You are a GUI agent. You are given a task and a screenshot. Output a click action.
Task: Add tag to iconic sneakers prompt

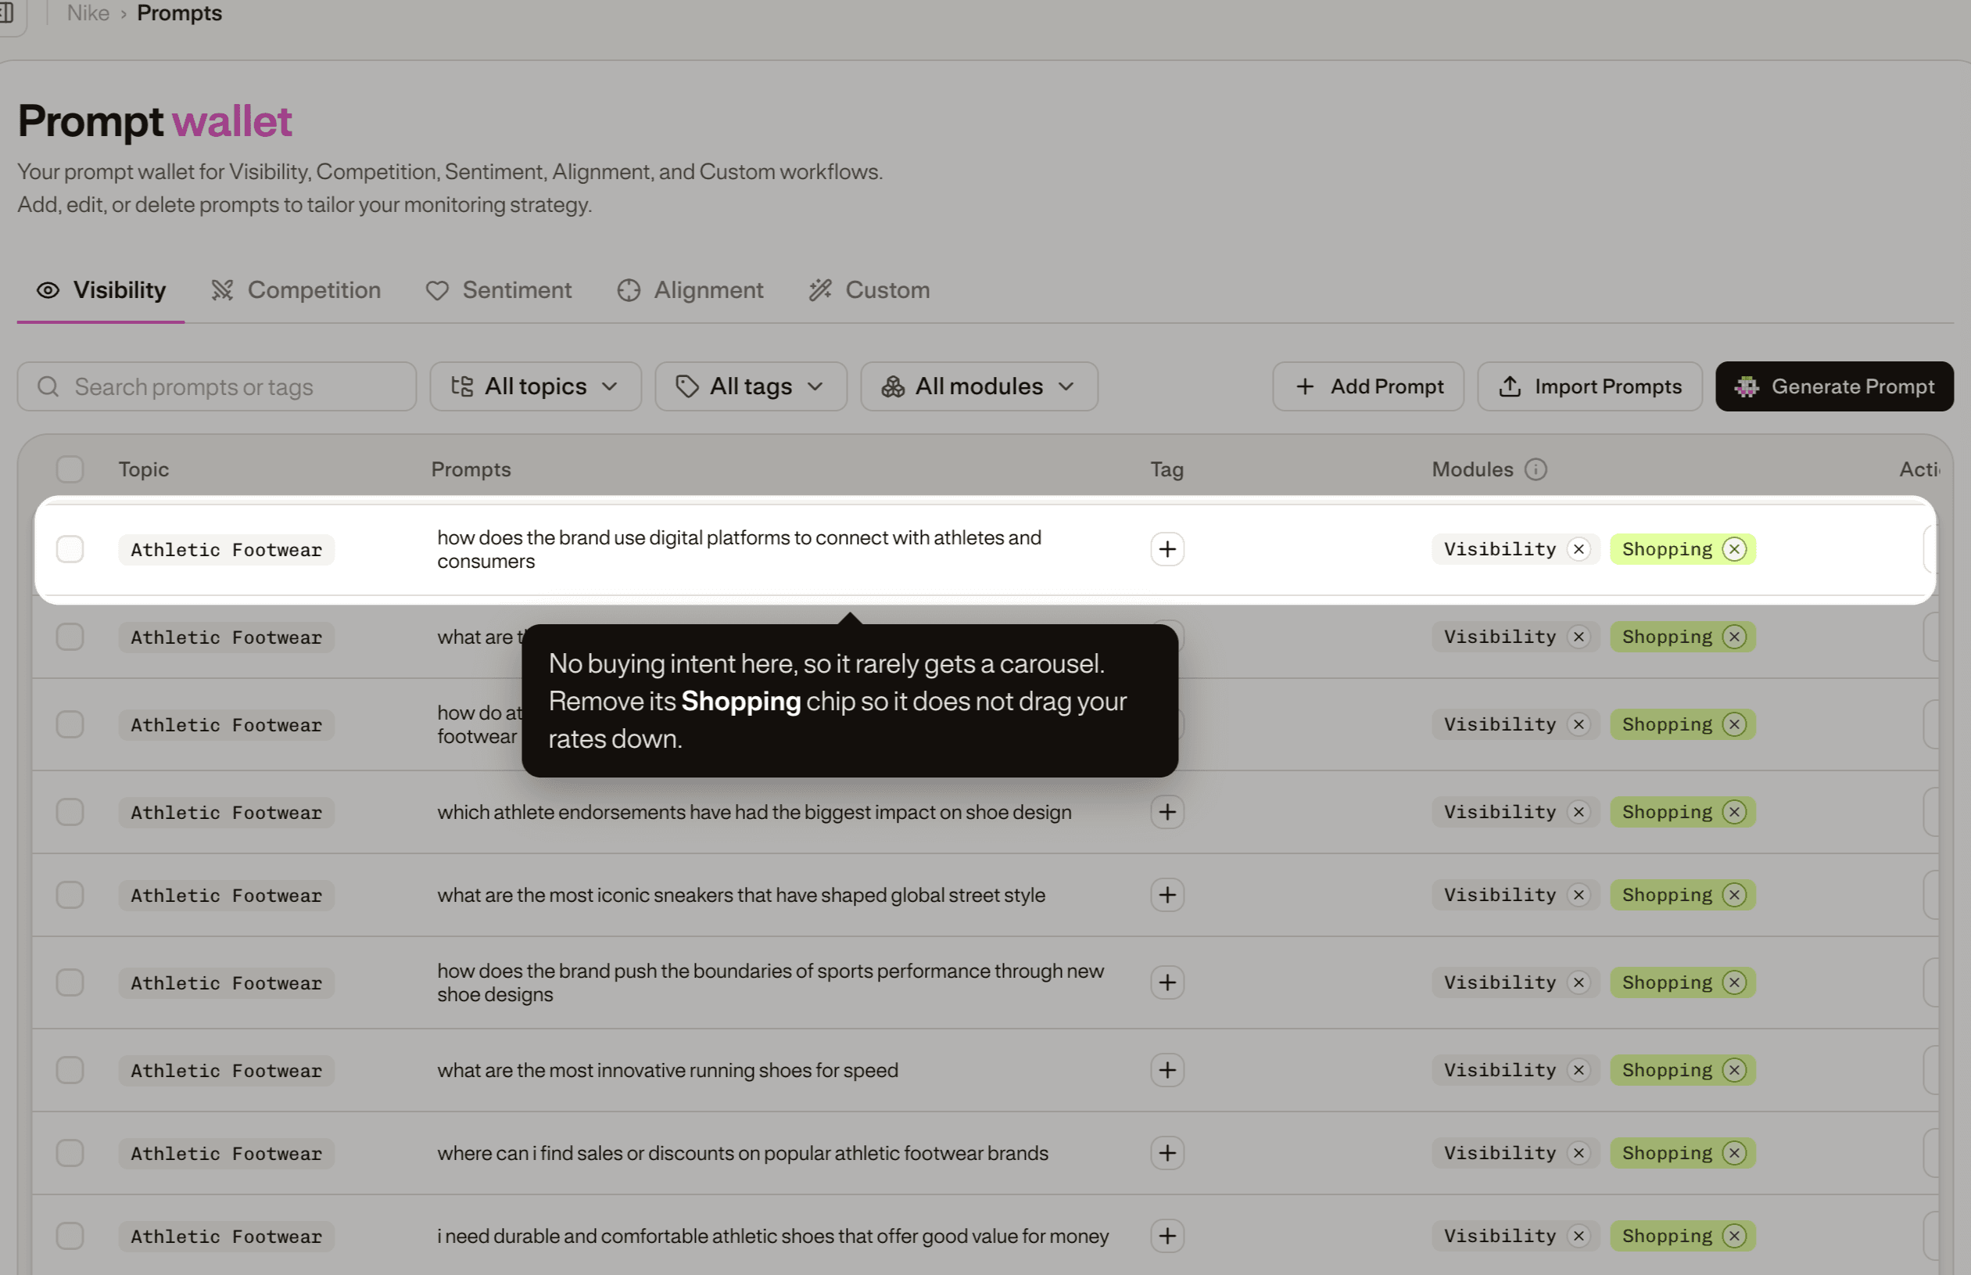coord(1166,895)
